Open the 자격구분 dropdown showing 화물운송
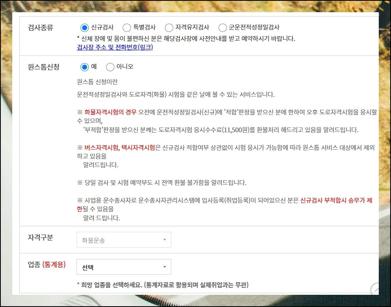This screenshot has width=391, height=307. [123, 239]
